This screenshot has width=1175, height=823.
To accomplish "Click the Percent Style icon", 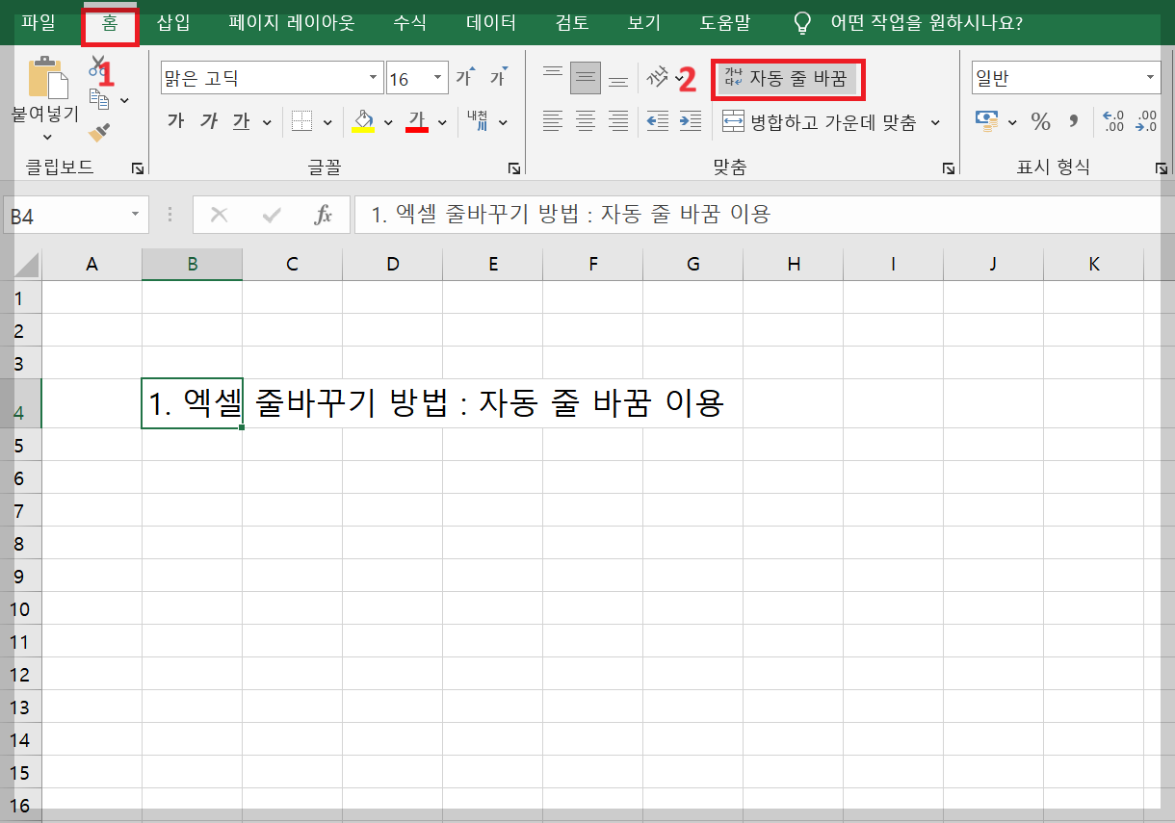I will [1039, 121].
